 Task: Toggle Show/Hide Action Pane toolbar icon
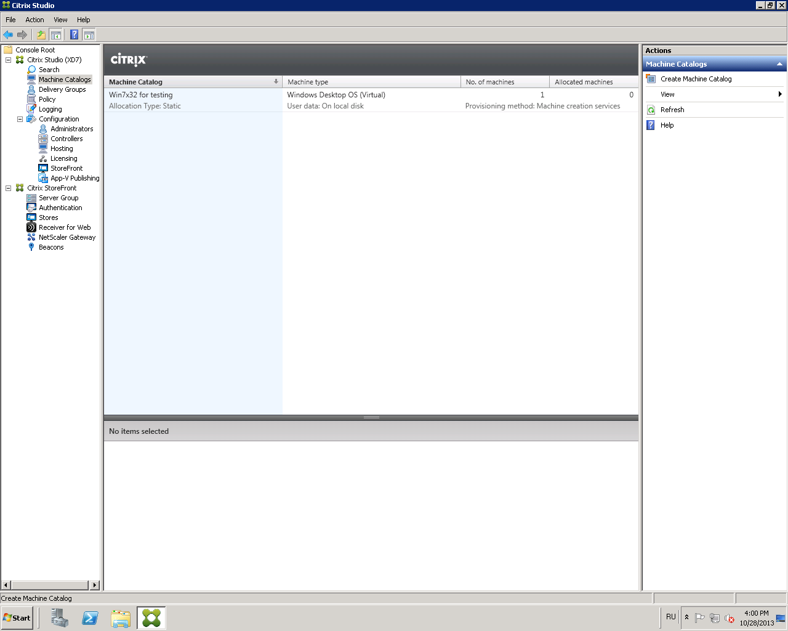click(89, 35)
